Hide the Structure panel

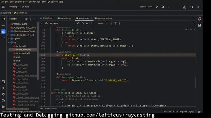[34, 19]
